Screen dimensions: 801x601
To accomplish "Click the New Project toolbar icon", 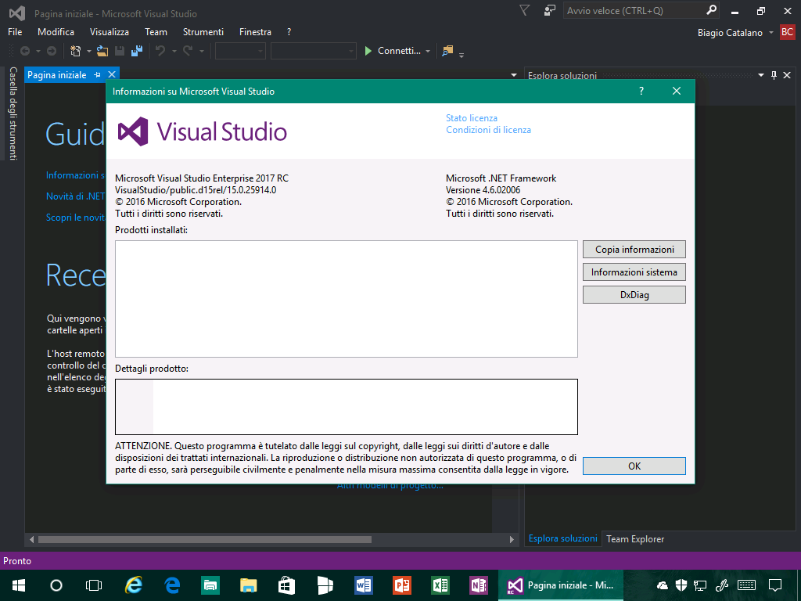I will point(76,51).
